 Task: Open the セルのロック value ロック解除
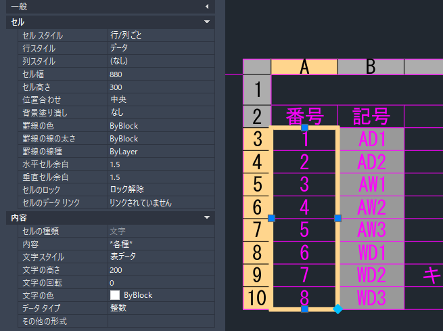point(160,190)
